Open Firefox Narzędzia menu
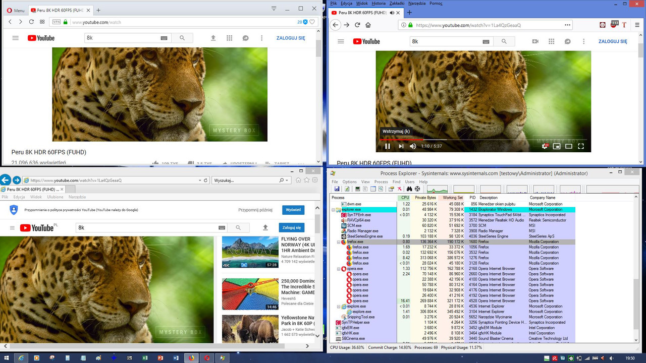This screenshot has height=363, width=646. [x=417, y=3]
